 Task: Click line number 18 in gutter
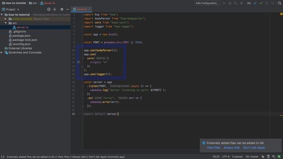(73, 82)
